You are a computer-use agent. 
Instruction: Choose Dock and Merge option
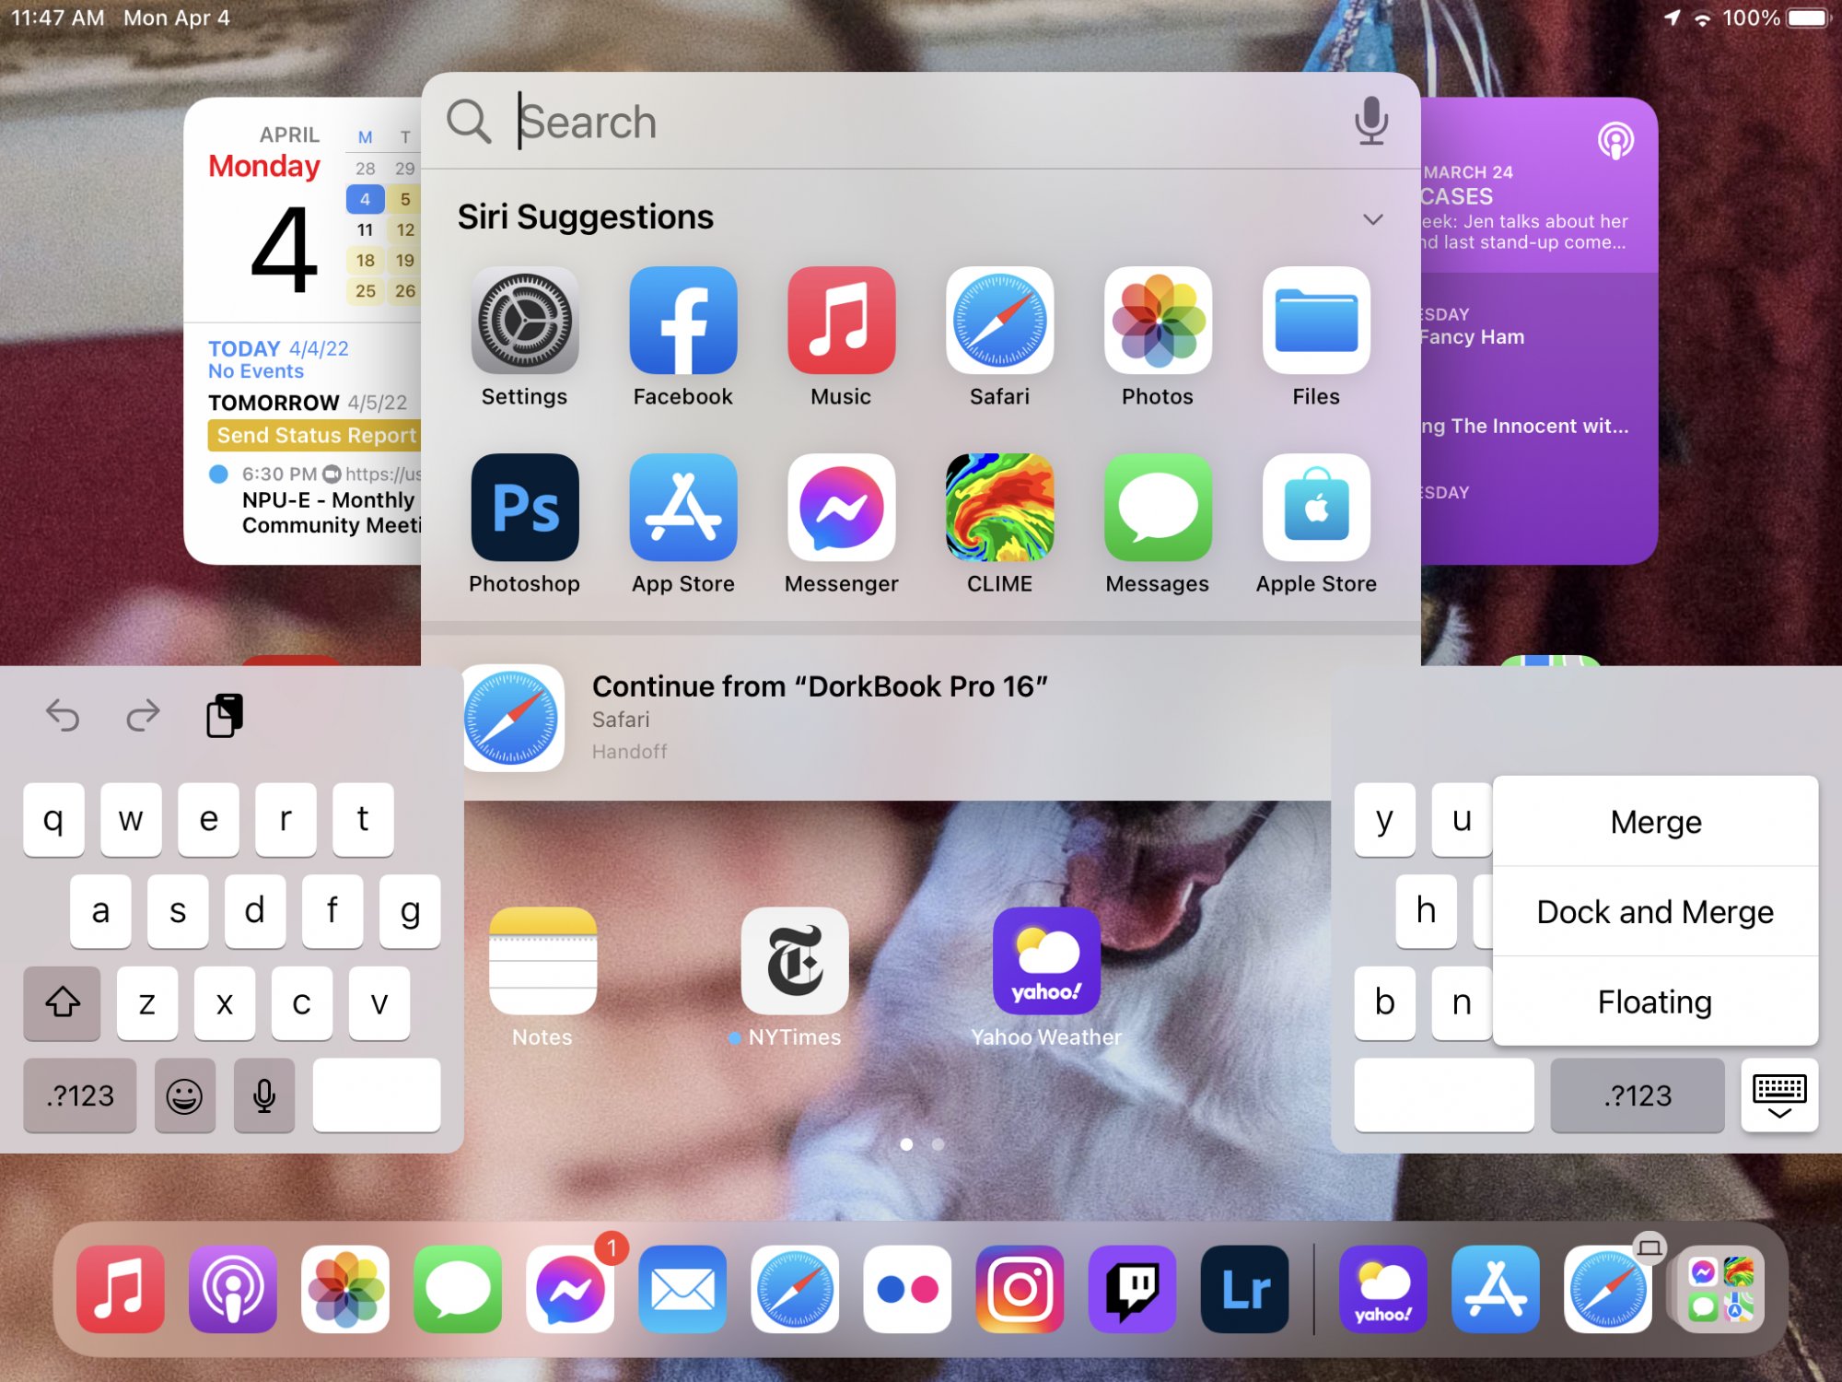coord(1655,911)
